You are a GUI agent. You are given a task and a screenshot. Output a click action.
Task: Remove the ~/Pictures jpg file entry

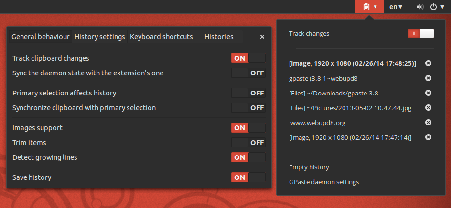[x=428, y=108]
